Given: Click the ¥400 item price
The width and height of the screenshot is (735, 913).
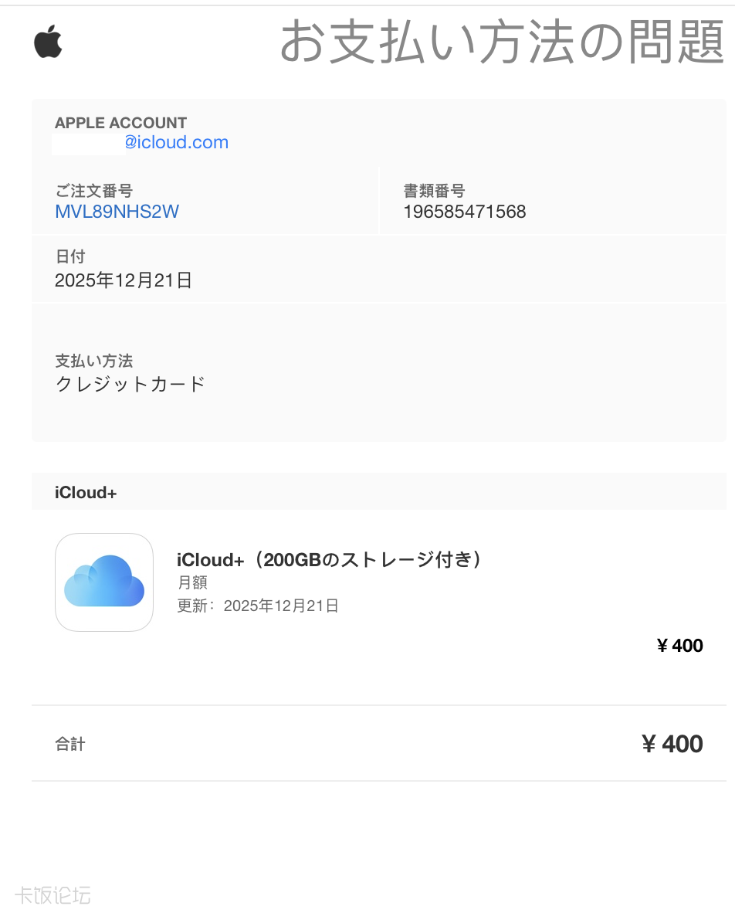Looking at the screenshot, I should pyautogui.click(x=679, y=646).
